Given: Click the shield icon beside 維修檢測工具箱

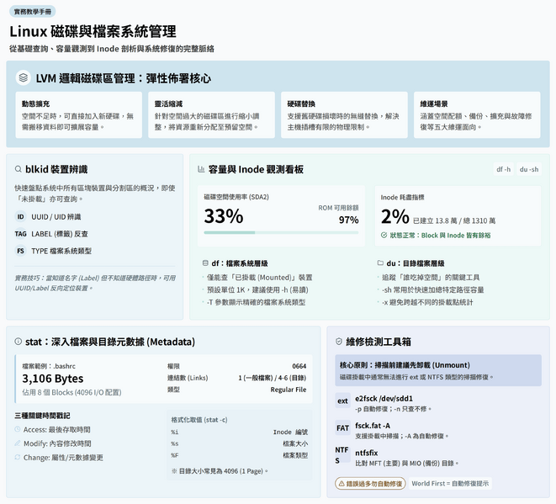Looking at the screenshot, I should (339, 342).
